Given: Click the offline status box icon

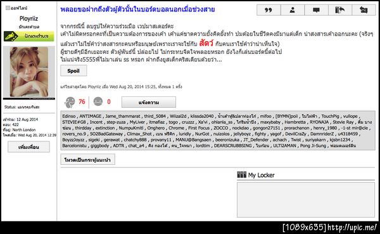Looking at the screenshot, I should (8, 8).
